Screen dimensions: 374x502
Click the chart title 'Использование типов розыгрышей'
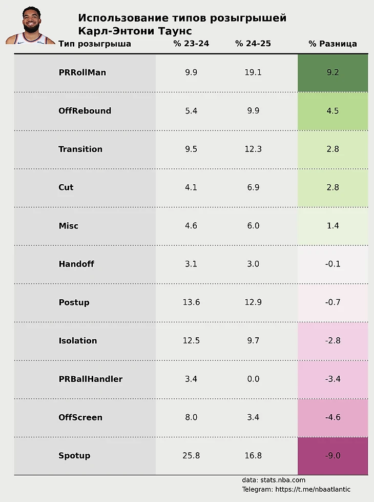[x=182, y=18]
